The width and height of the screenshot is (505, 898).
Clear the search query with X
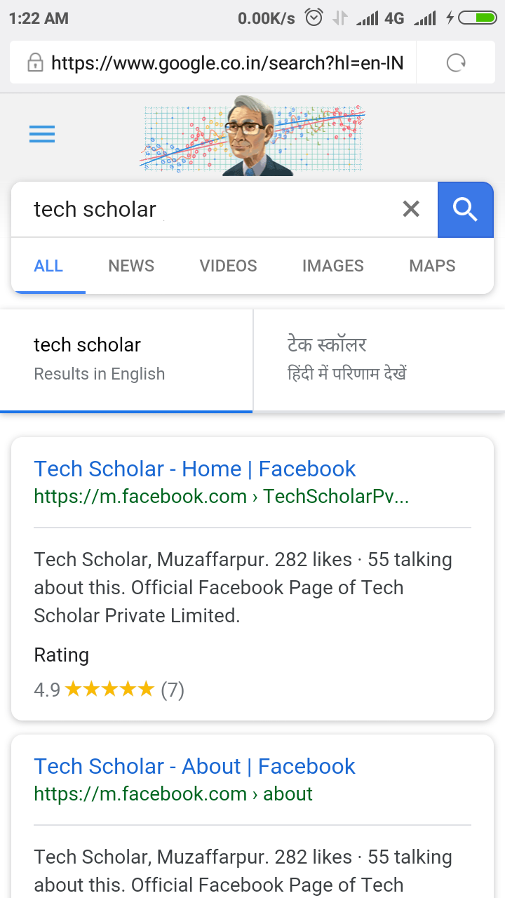point(411,208)
